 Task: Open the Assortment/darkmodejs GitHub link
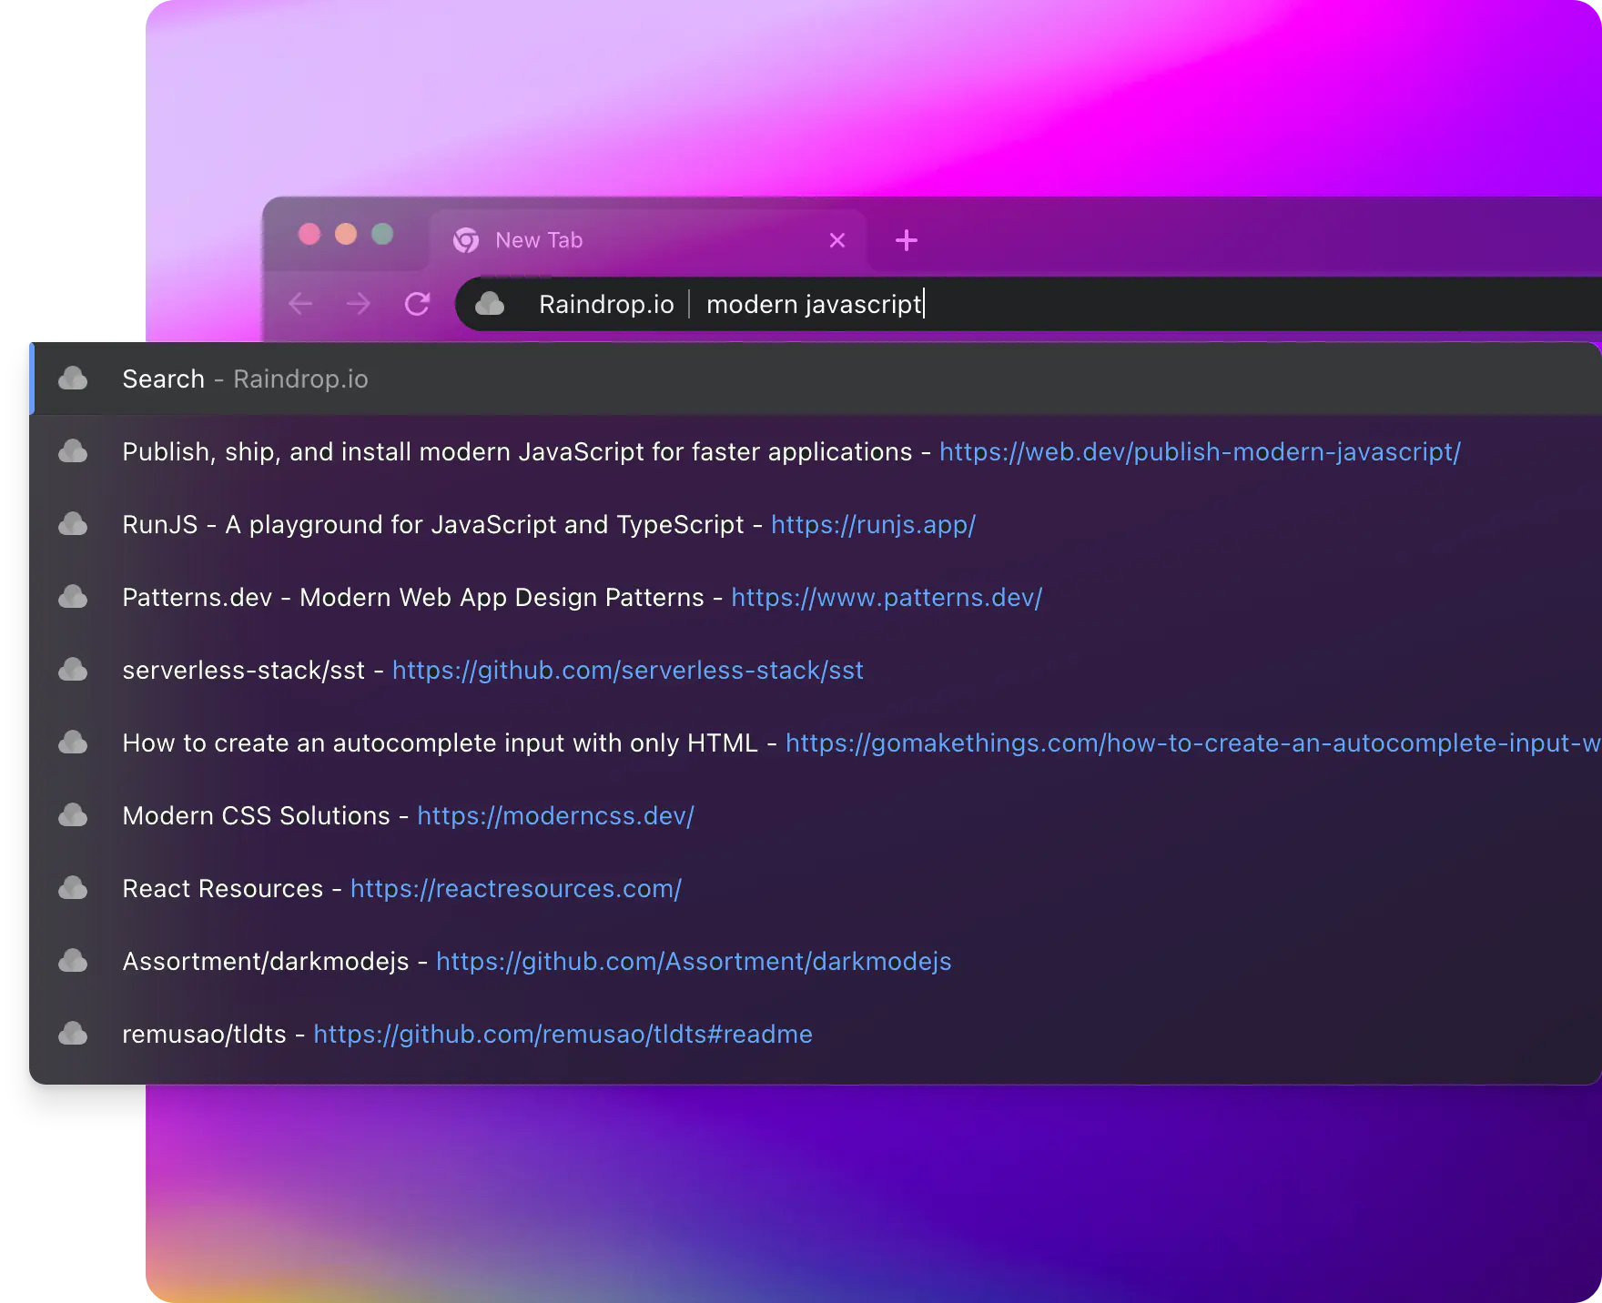693,961
